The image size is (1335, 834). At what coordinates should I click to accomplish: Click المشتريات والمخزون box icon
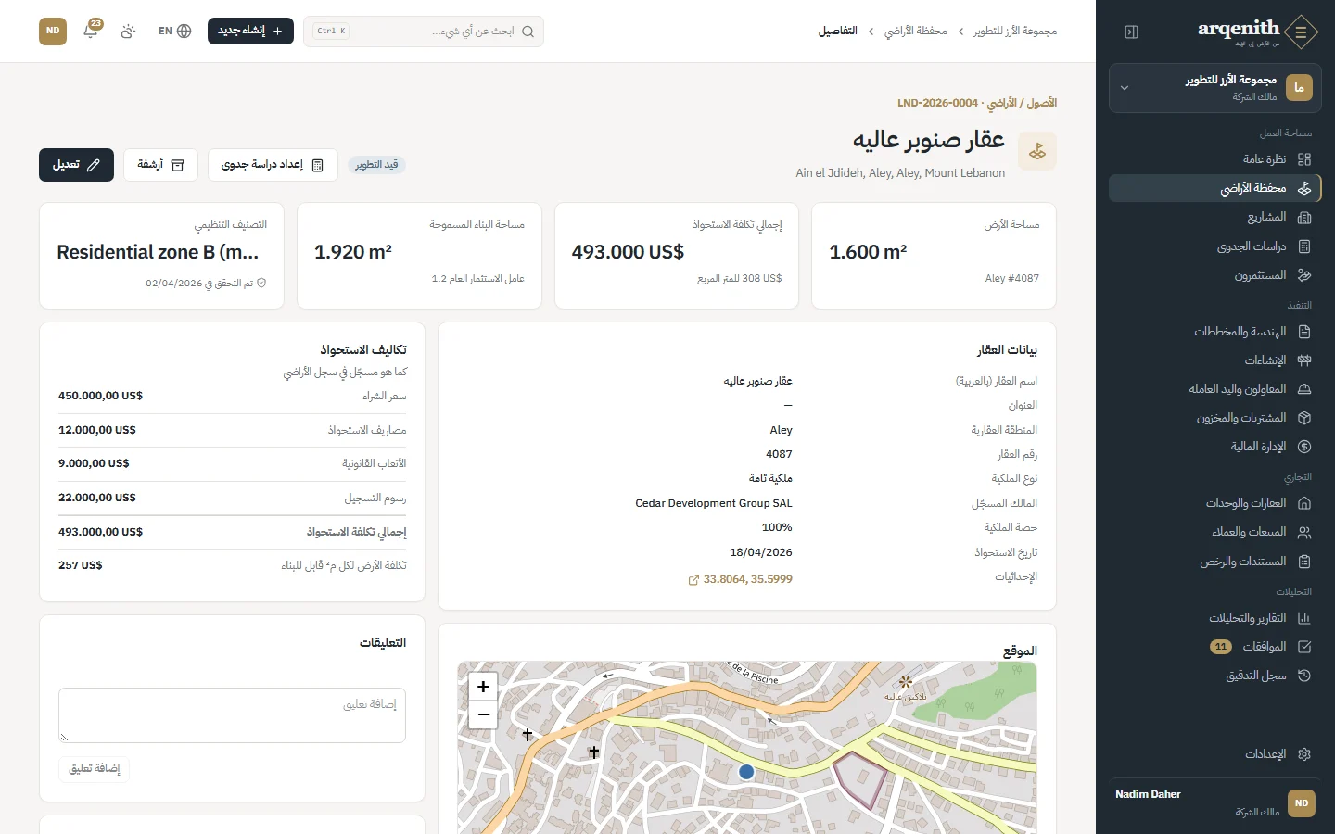coord(1304,418)
